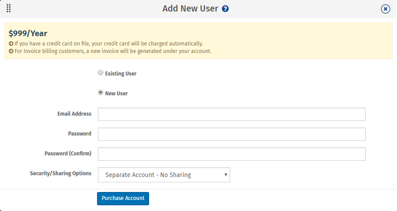Close the Add New User dialog
Viewport: 397px width, 211px height.
386,9
